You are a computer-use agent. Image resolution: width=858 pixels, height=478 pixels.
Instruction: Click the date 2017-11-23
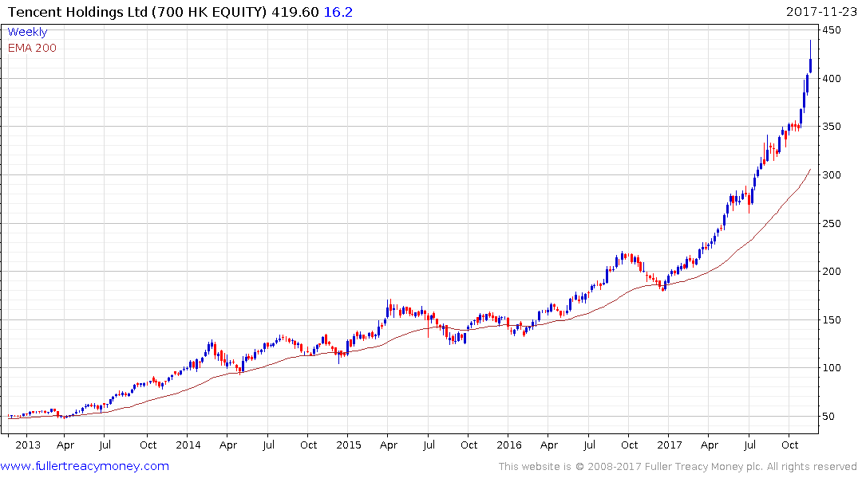[x=821, y=12]
